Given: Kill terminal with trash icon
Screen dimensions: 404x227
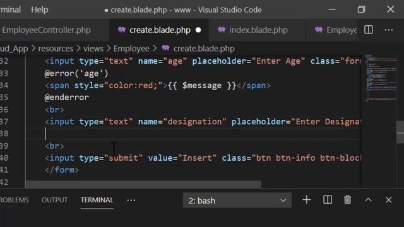Looking at the screenshot, I should point(348,200).
